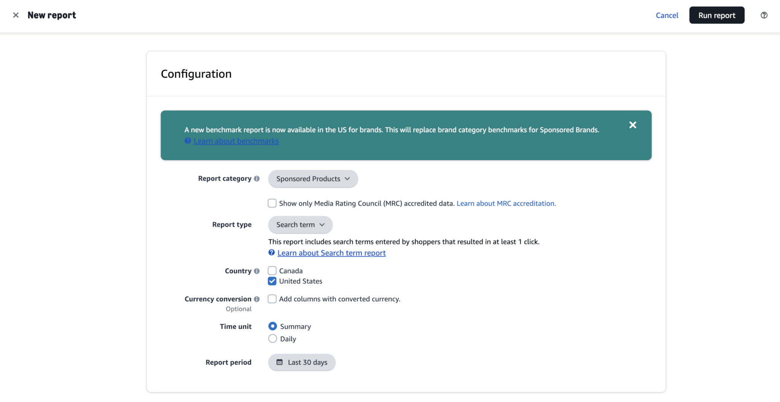Open the Last 30 days period picker
Screen dimensions: 780x402
302,362
